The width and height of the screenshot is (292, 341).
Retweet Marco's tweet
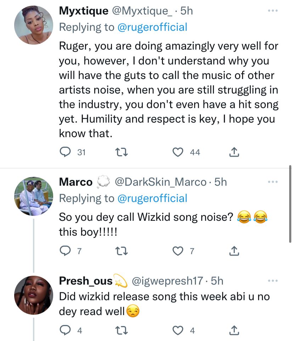tap(121, 251)
